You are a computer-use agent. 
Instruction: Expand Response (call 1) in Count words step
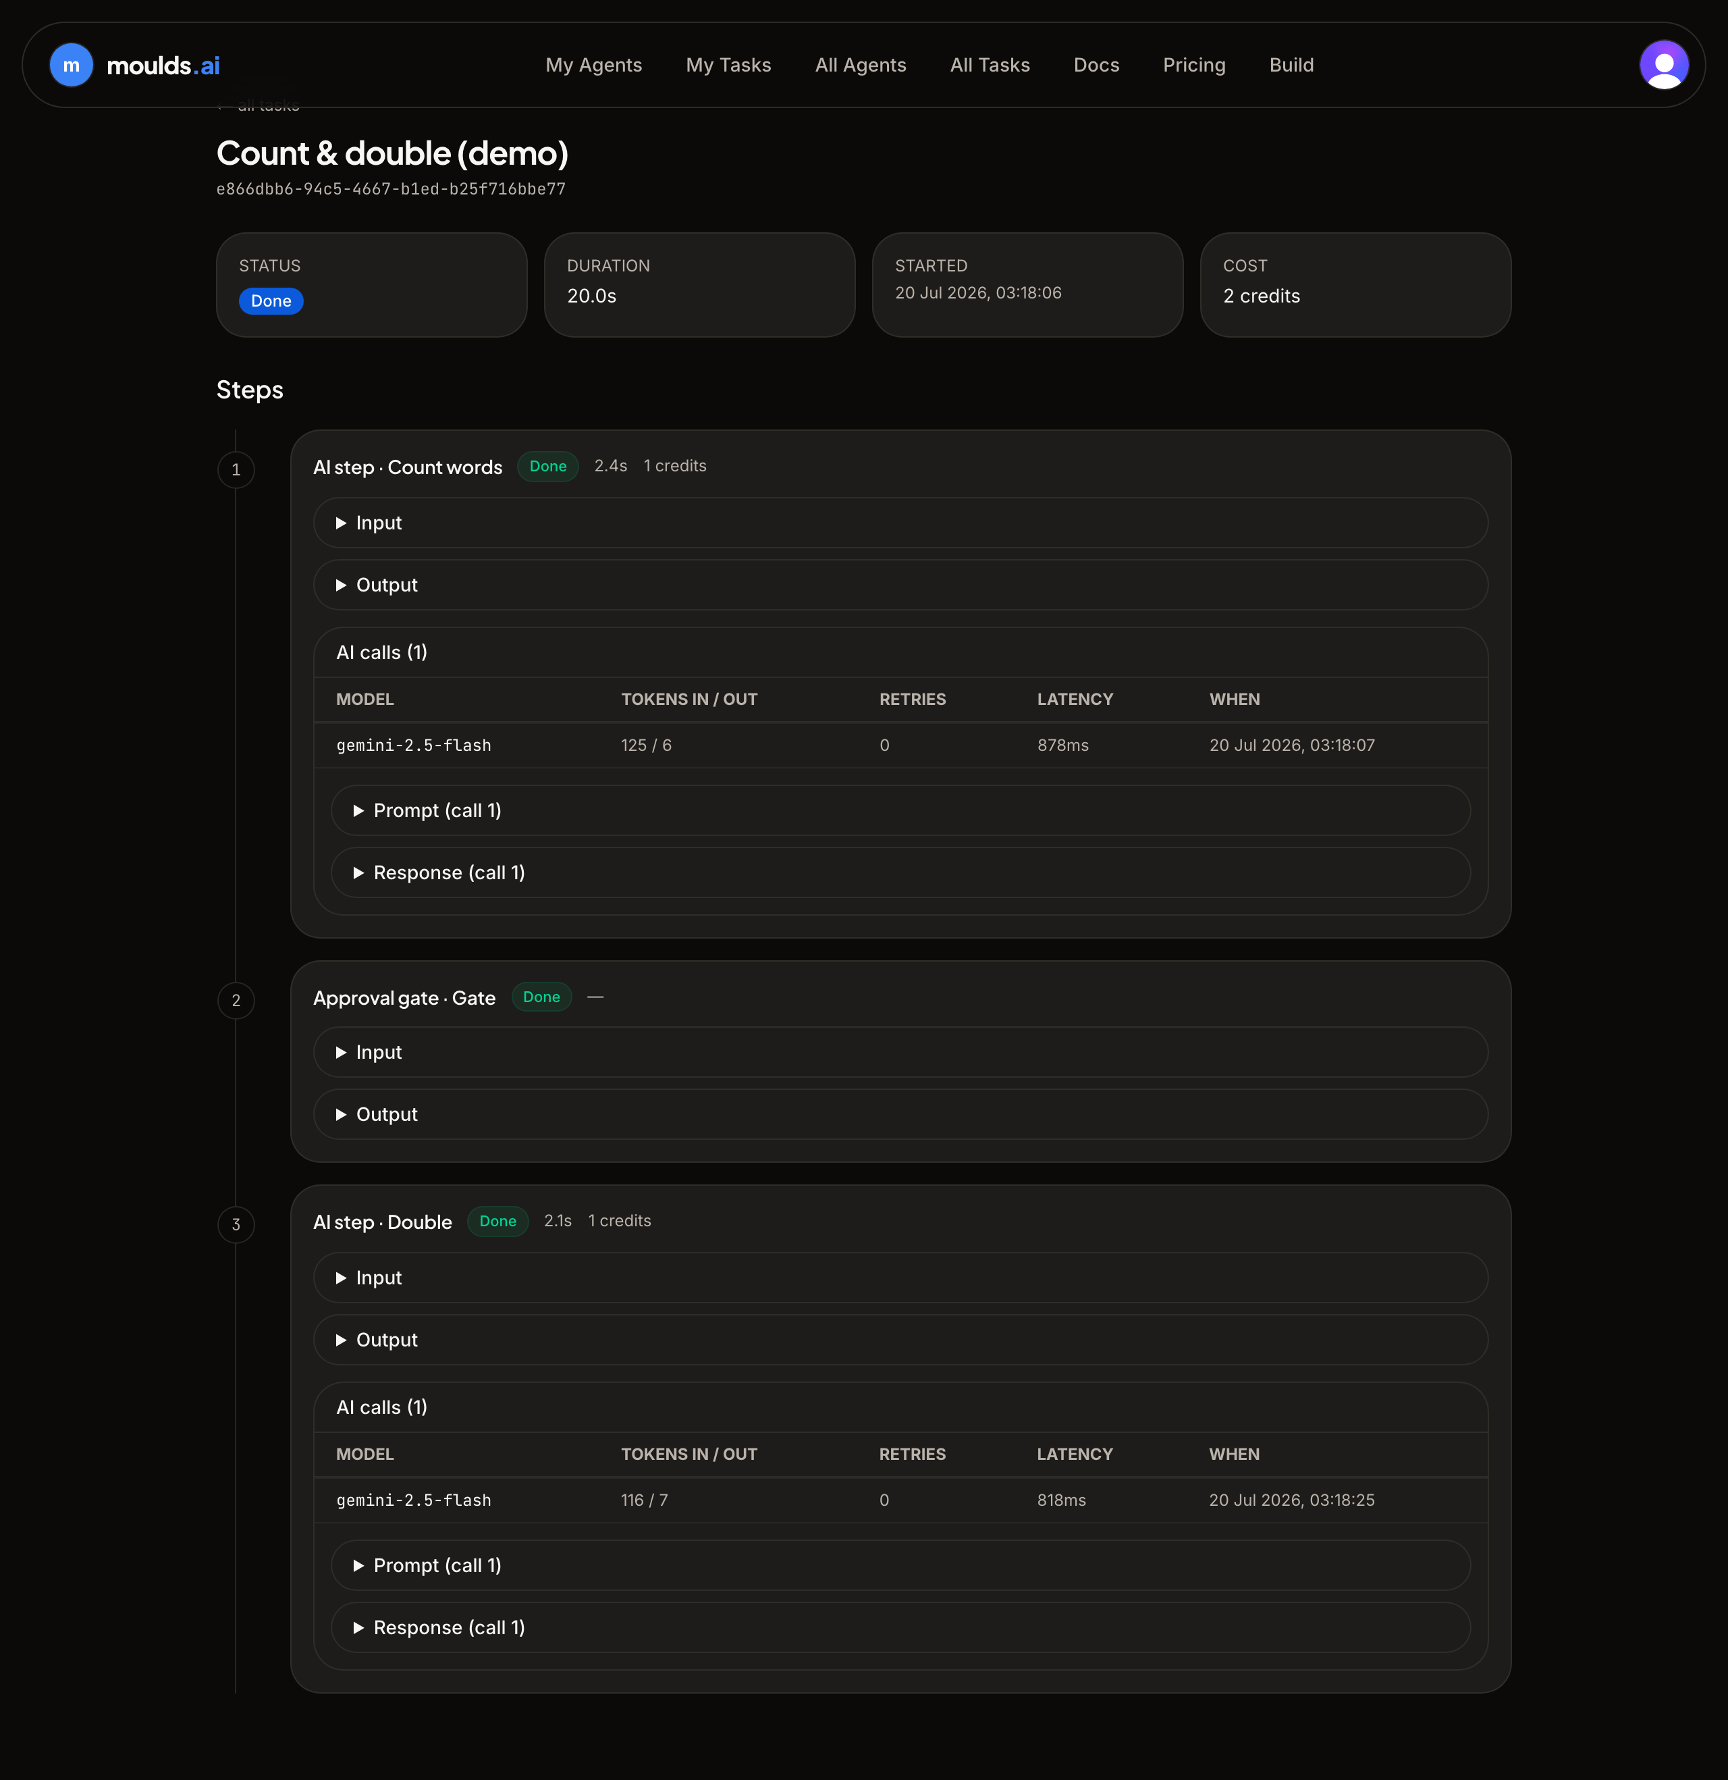(x=900, y=872)
